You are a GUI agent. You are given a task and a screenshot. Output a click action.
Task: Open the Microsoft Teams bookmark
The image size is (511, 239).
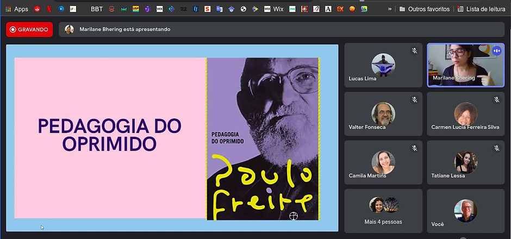coord(147,9)
